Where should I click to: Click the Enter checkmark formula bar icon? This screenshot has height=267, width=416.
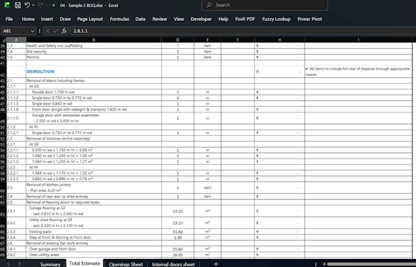pyautogui.click(x=56, y=31)
